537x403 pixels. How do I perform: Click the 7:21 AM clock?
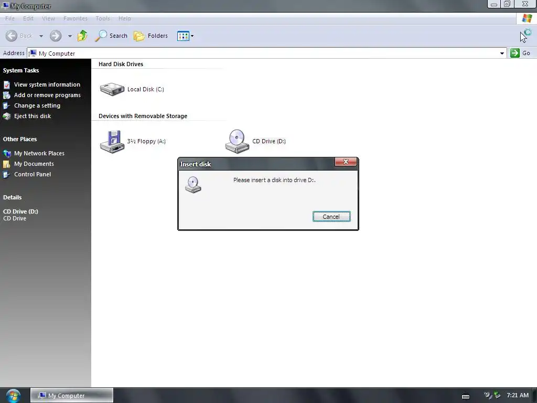(518, 396)
